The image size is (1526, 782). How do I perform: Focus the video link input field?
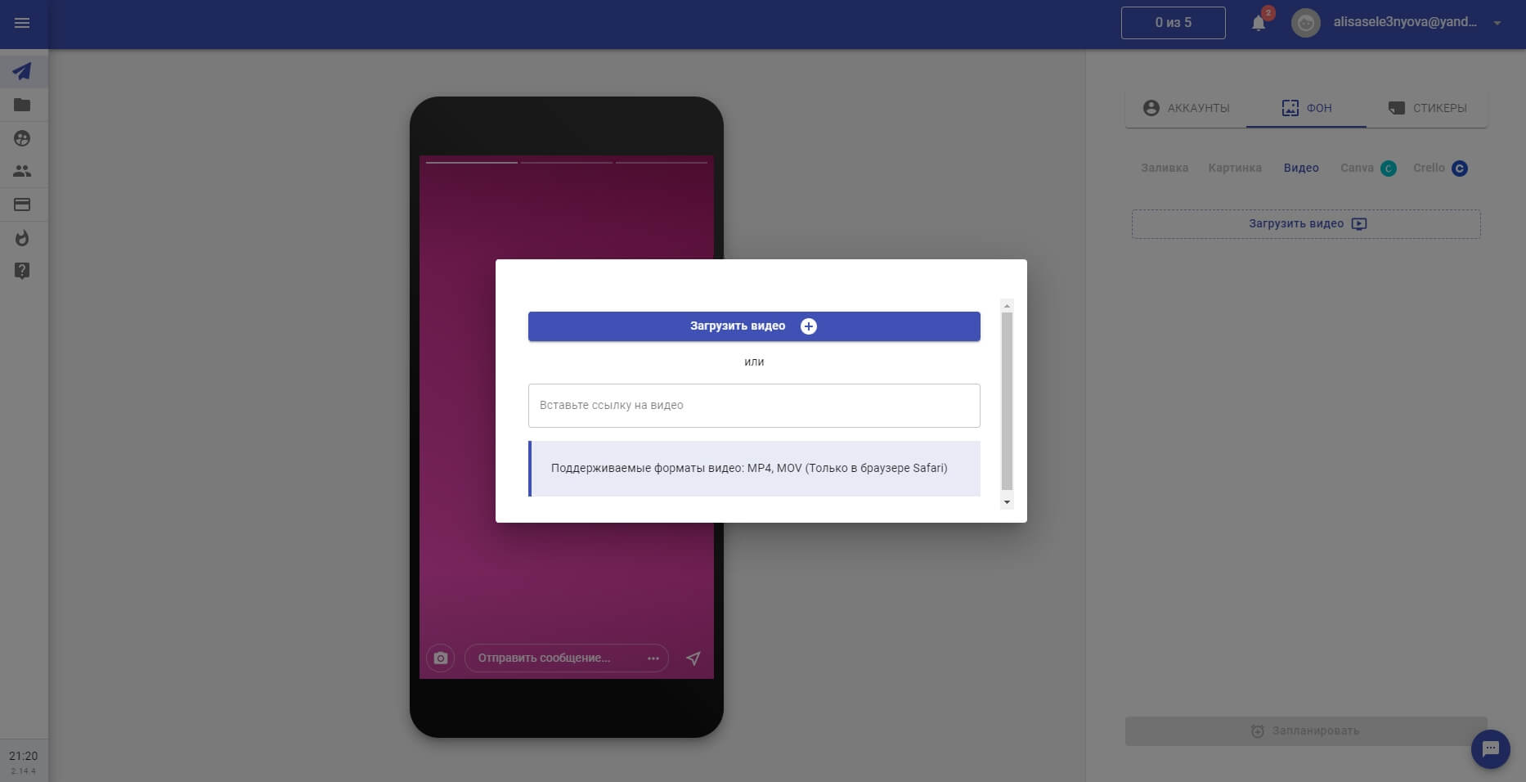tap(753, 406)
